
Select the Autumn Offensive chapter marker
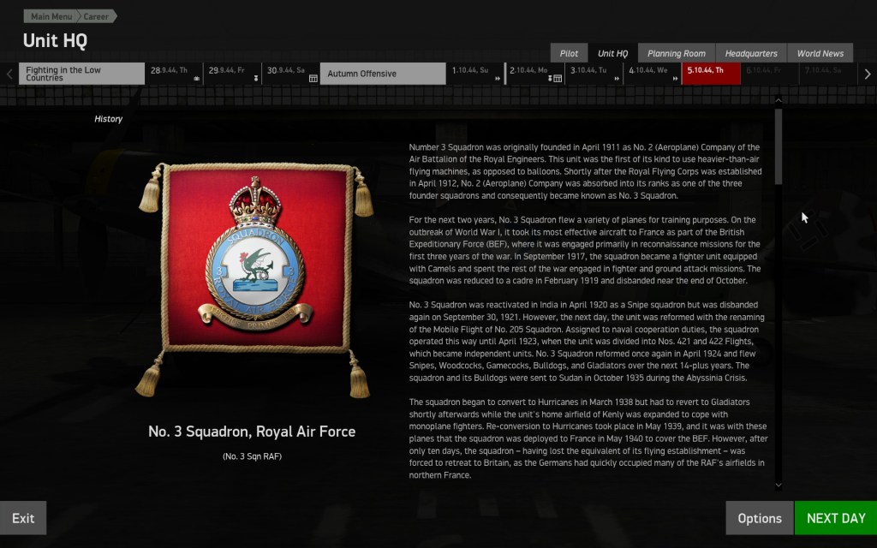point(382,74)
